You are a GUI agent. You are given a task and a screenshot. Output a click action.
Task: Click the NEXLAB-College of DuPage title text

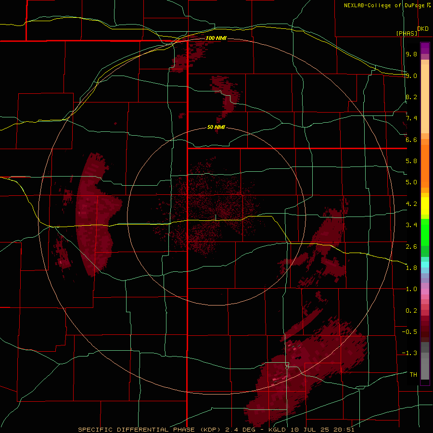tap(385, 5)
